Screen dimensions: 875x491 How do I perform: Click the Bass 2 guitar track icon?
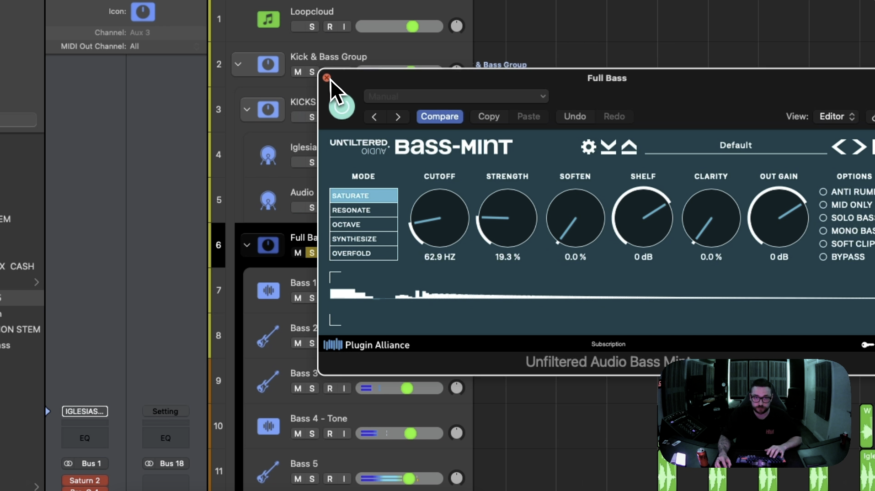268,336
